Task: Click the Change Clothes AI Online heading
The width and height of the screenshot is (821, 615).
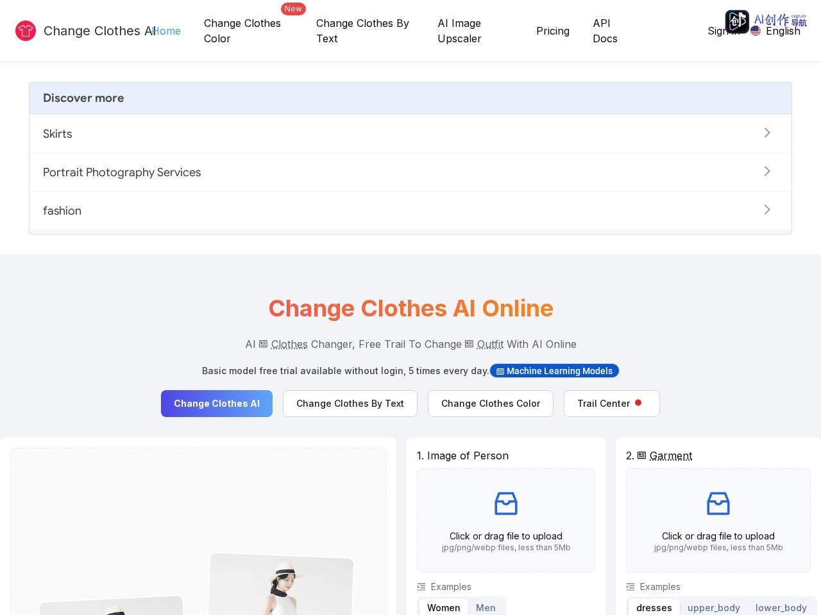Action: (410, 308)
